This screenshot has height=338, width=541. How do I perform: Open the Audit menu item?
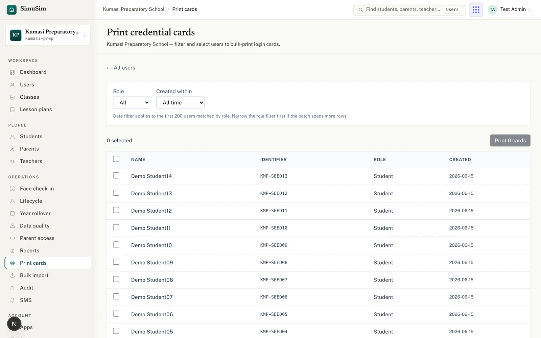point(48,288)
